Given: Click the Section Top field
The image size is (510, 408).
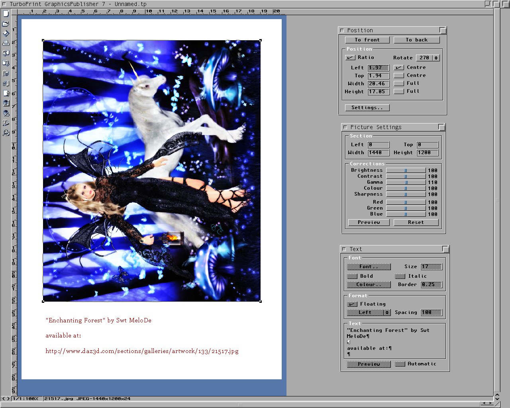Looking at the screenshot, I should click(x=428, y=145).
